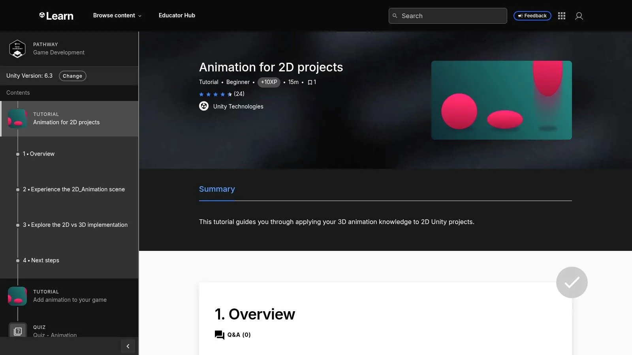Click the 15m duration text
Screen dimensions: 632x355
pos(293,82)
